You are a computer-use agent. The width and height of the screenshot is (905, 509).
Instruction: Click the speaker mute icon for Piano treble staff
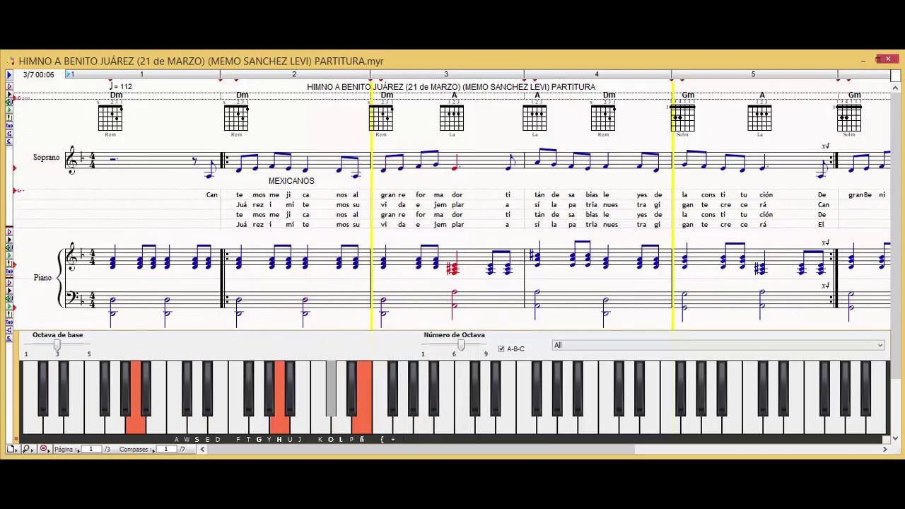pyautogui.click(x=9, y=247)
